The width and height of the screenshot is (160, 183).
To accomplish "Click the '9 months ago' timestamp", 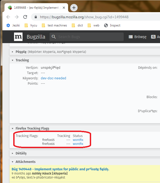I will point(21,173).
